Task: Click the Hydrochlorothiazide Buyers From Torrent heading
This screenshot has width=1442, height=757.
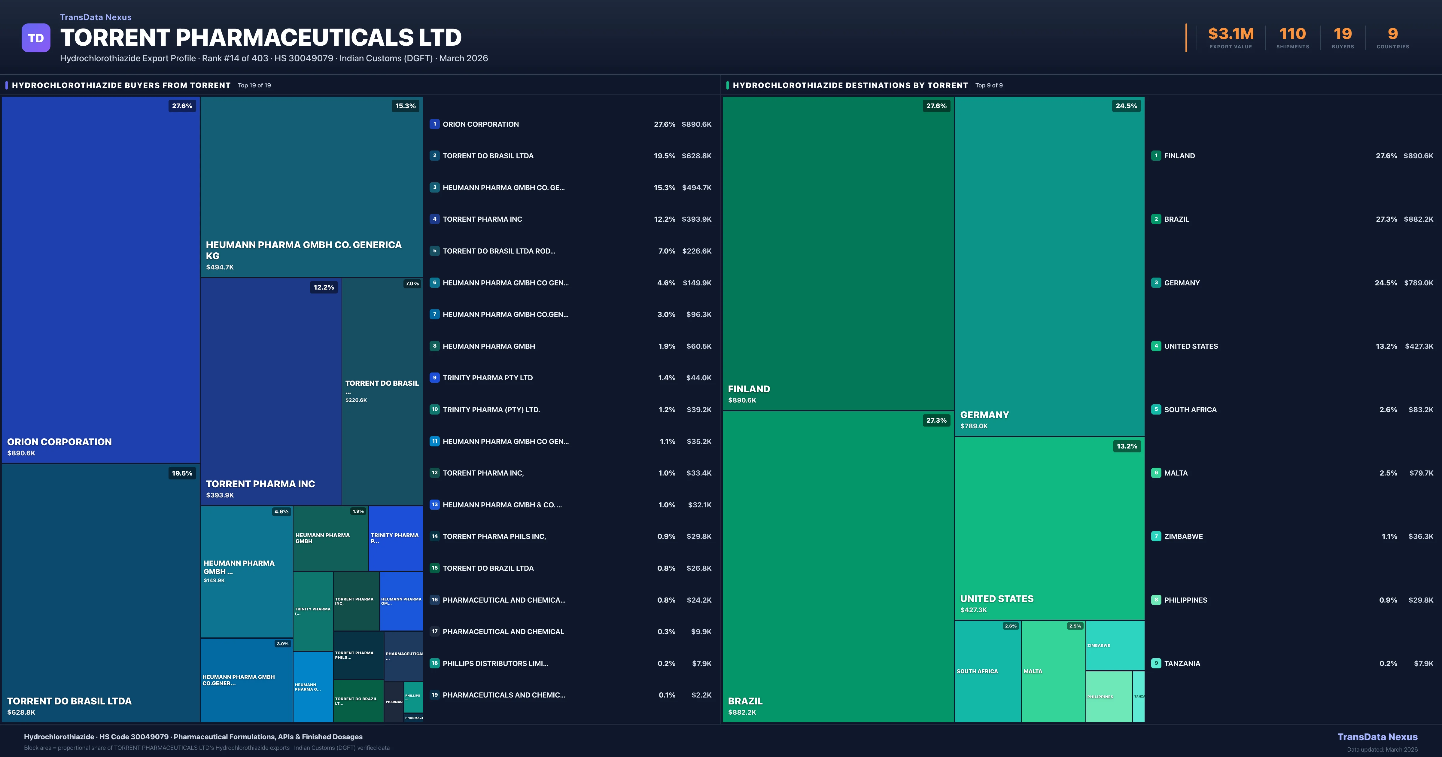Action: pos(121,85)
